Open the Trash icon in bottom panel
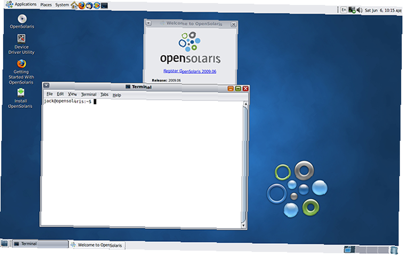 tap(394, 250)
